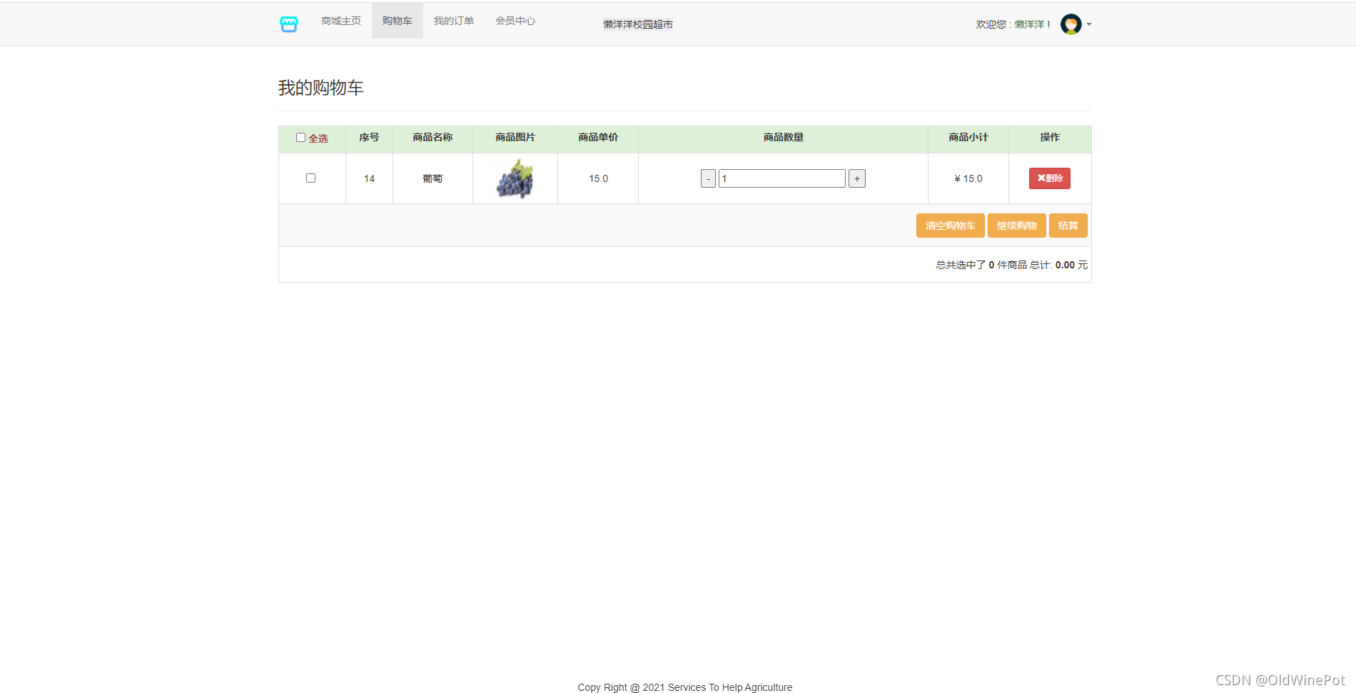
Task: Go to 我的订单 page
Action: coord(454,21)
